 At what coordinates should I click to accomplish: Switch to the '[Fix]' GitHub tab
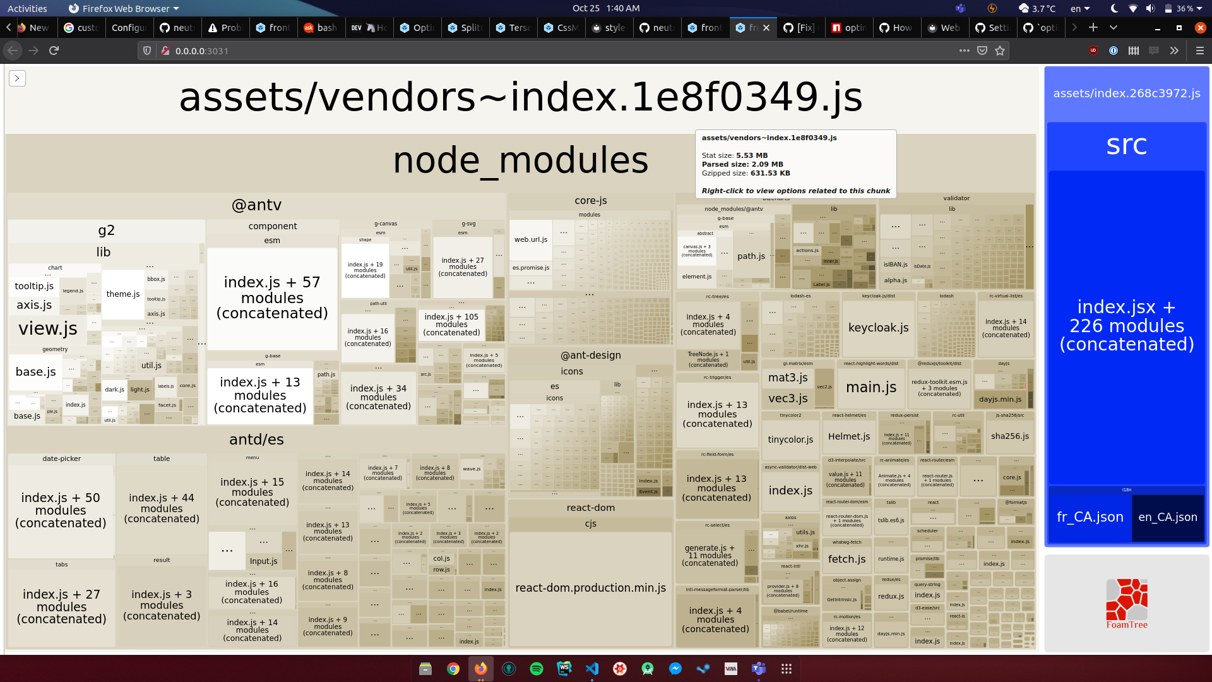tap(800, 28)
